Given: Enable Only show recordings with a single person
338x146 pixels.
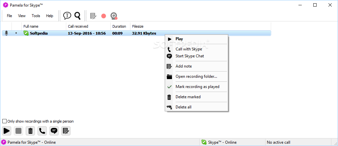Looking at the screenshot, I should (x=4, y=121).
